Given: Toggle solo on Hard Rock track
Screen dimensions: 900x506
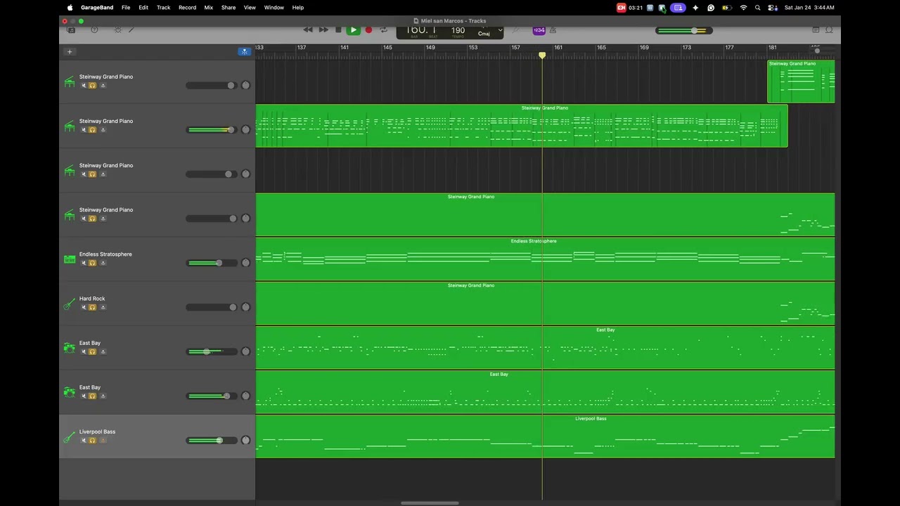Looking at the screenshot, I should (92, 307).
